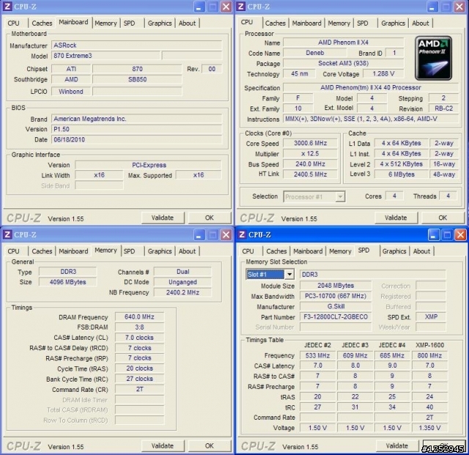
Task: Click the part number F3-12800CL7-2GBECO field
Action: coord(336,317)
